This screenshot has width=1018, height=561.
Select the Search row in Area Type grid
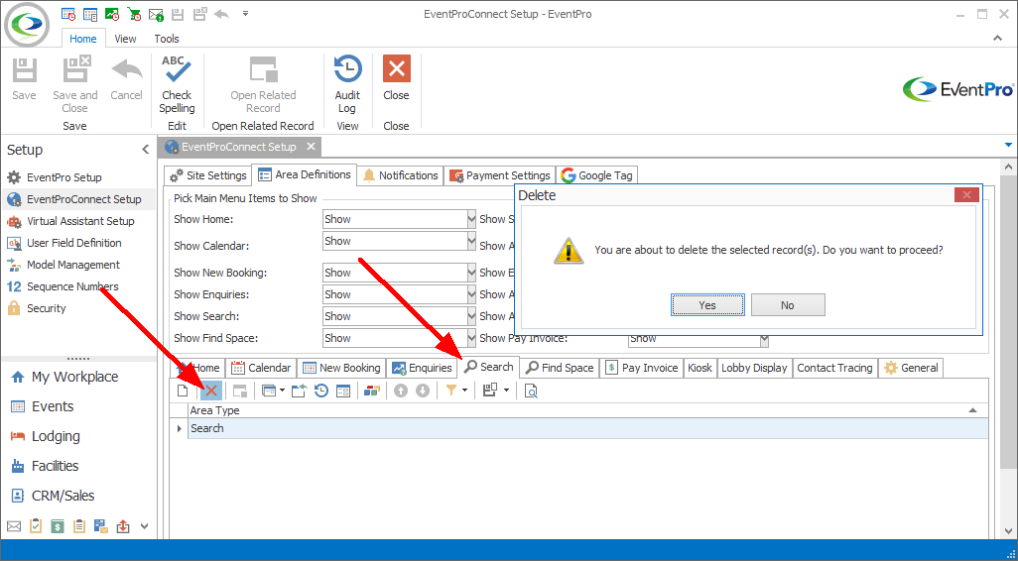[x=587, y=428]
